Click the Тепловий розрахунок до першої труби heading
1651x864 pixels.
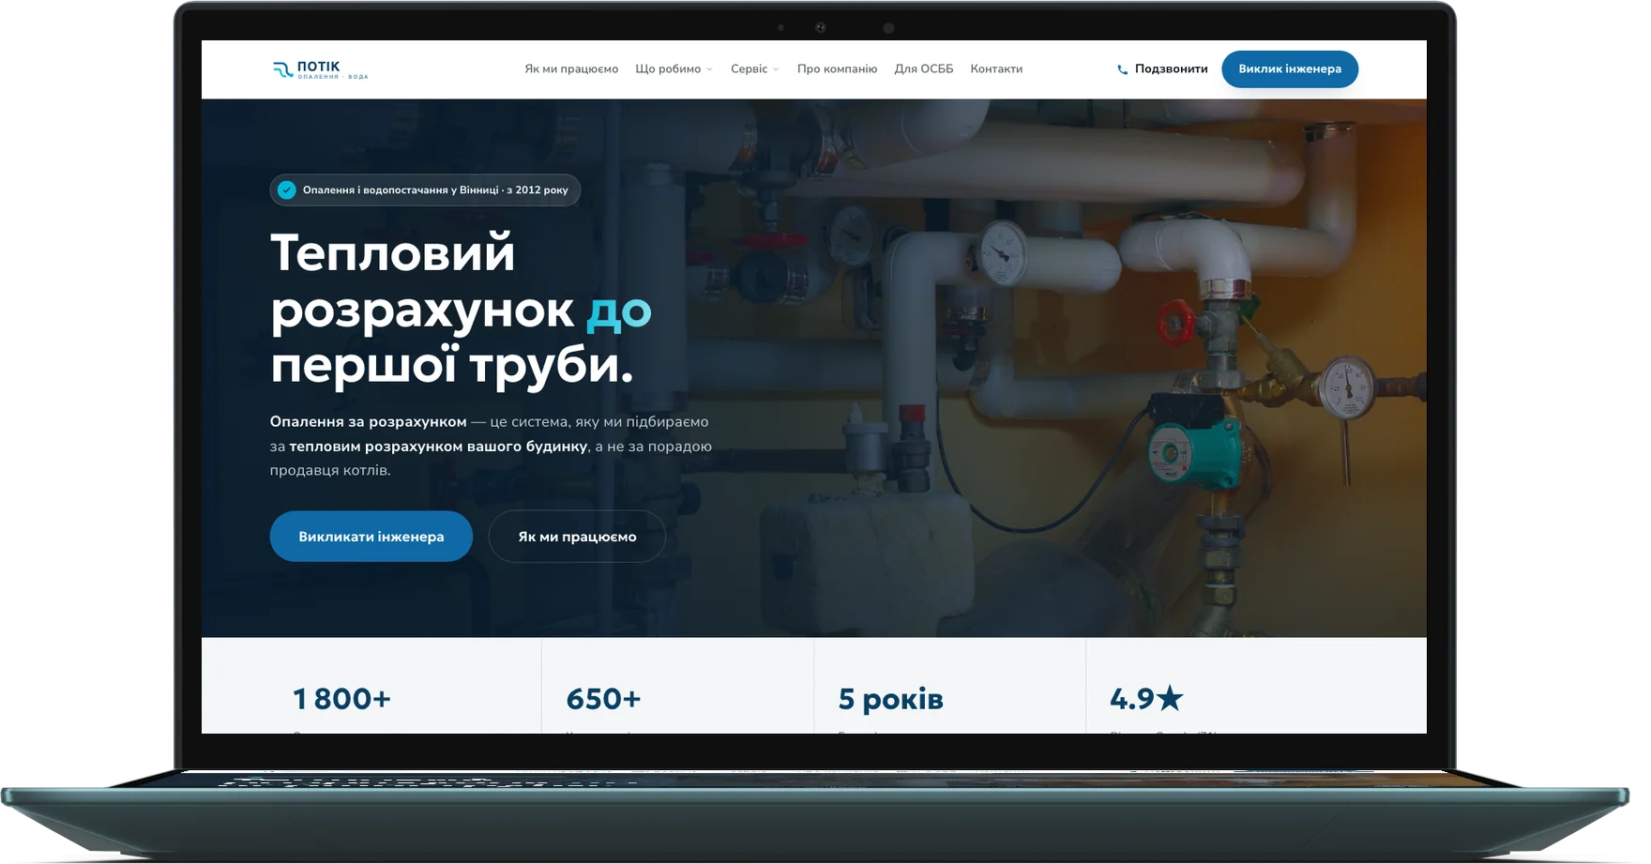point(461,309)
